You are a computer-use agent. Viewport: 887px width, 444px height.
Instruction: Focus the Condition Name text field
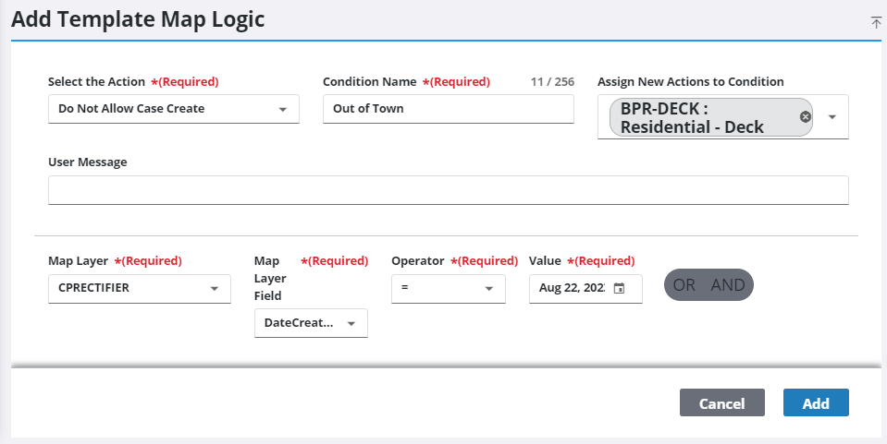[x=448, y=109]
